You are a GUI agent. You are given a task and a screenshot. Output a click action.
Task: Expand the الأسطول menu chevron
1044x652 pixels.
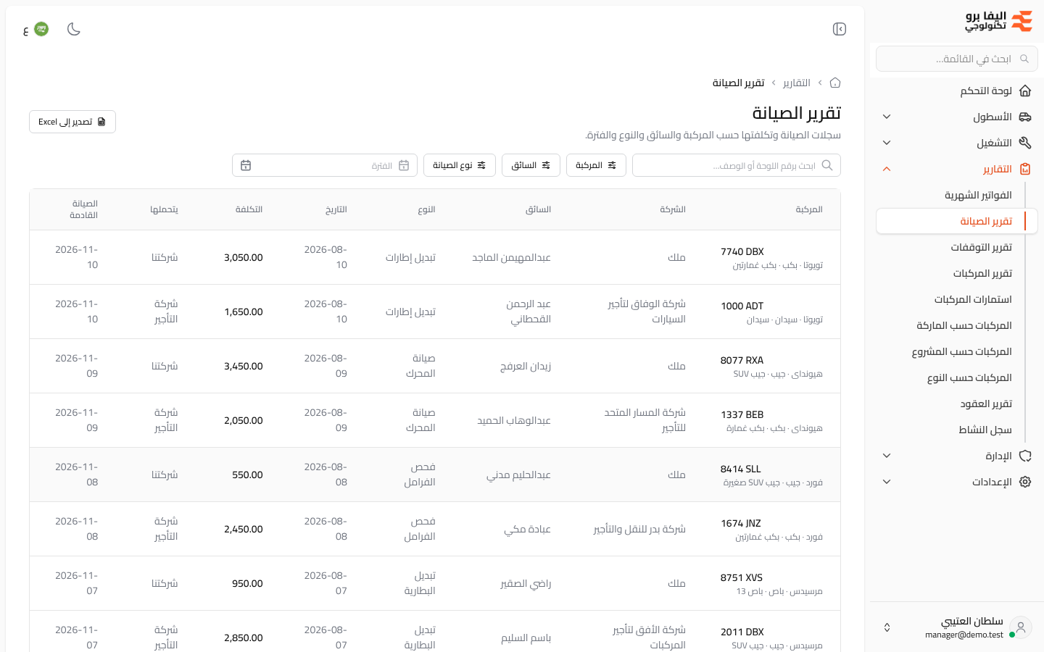point(887,117)
